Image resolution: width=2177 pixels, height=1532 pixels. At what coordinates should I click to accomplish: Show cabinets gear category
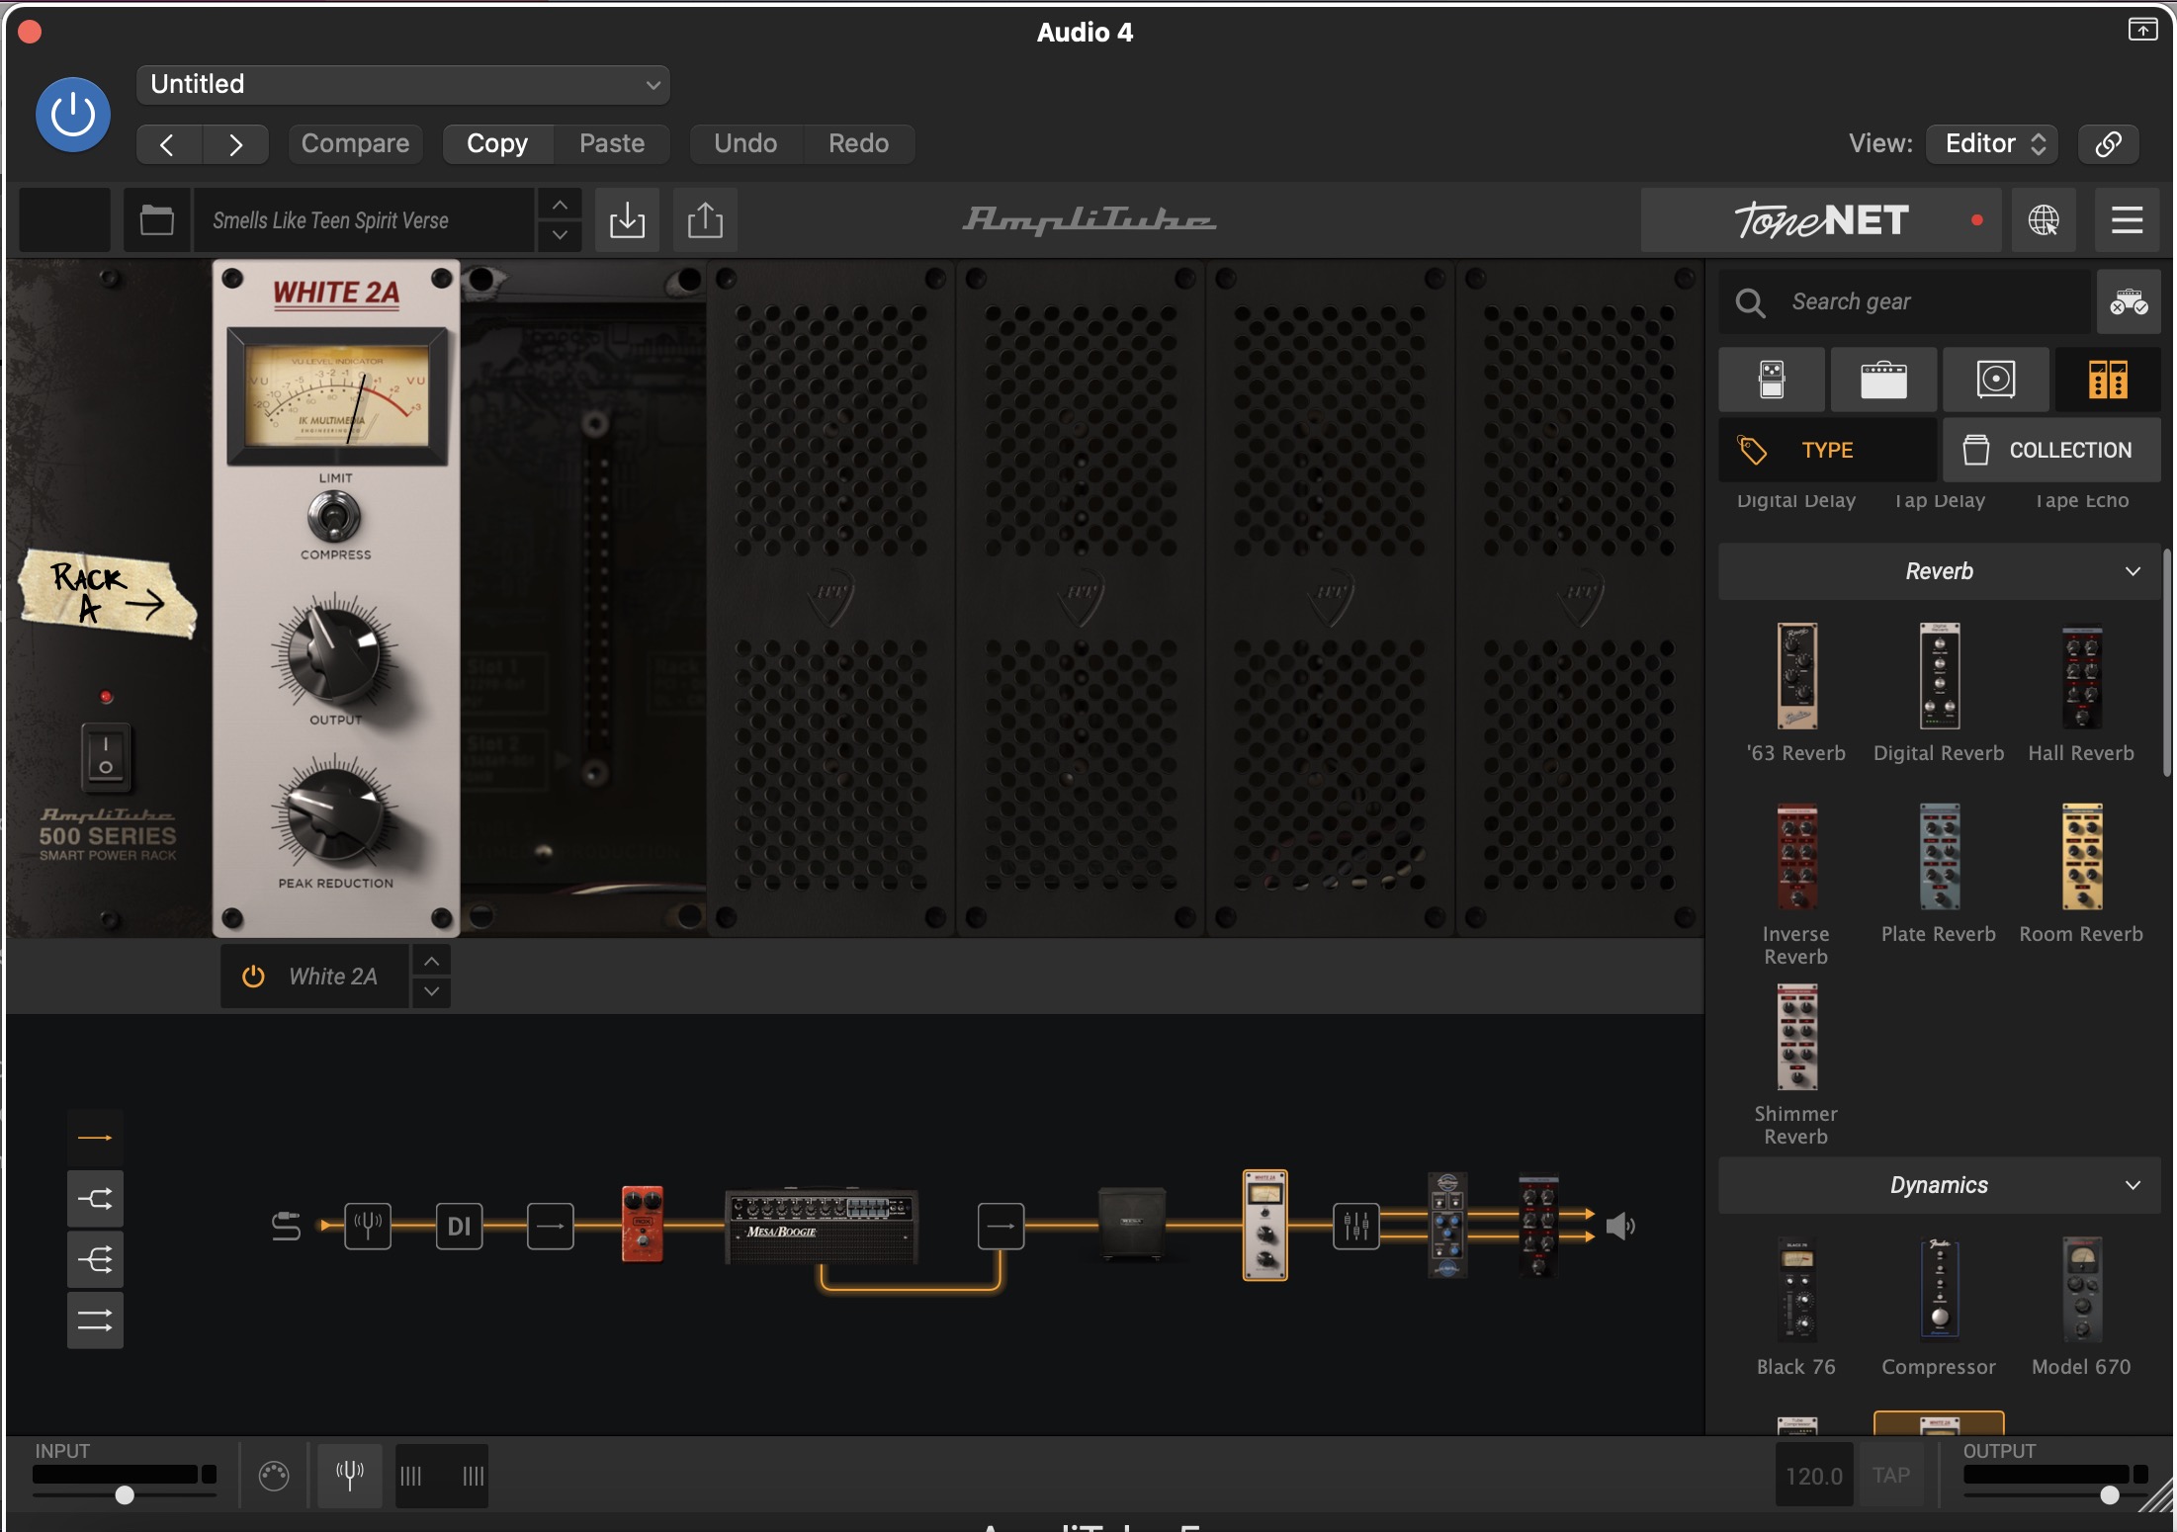coord(1996,380)
